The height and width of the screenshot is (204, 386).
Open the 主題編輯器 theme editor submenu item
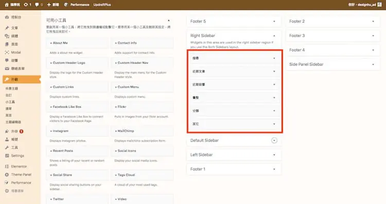(x=13, y=122)
